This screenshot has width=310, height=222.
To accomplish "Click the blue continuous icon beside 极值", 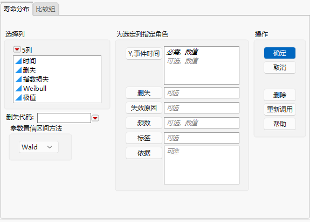I will 18,97.
